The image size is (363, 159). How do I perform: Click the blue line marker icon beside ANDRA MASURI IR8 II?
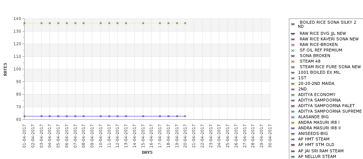point(293,128)
